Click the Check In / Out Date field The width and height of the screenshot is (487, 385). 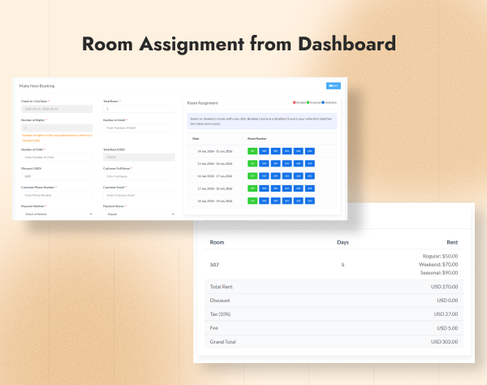(57, 109)
